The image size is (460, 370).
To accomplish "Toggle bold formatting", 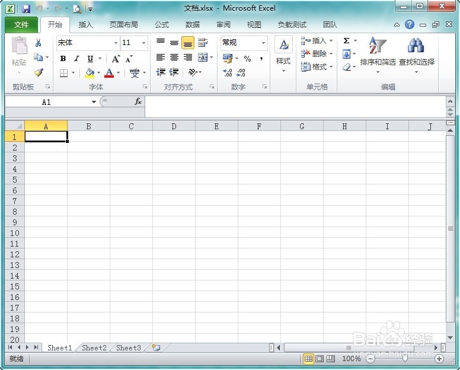I will [63, 59].
